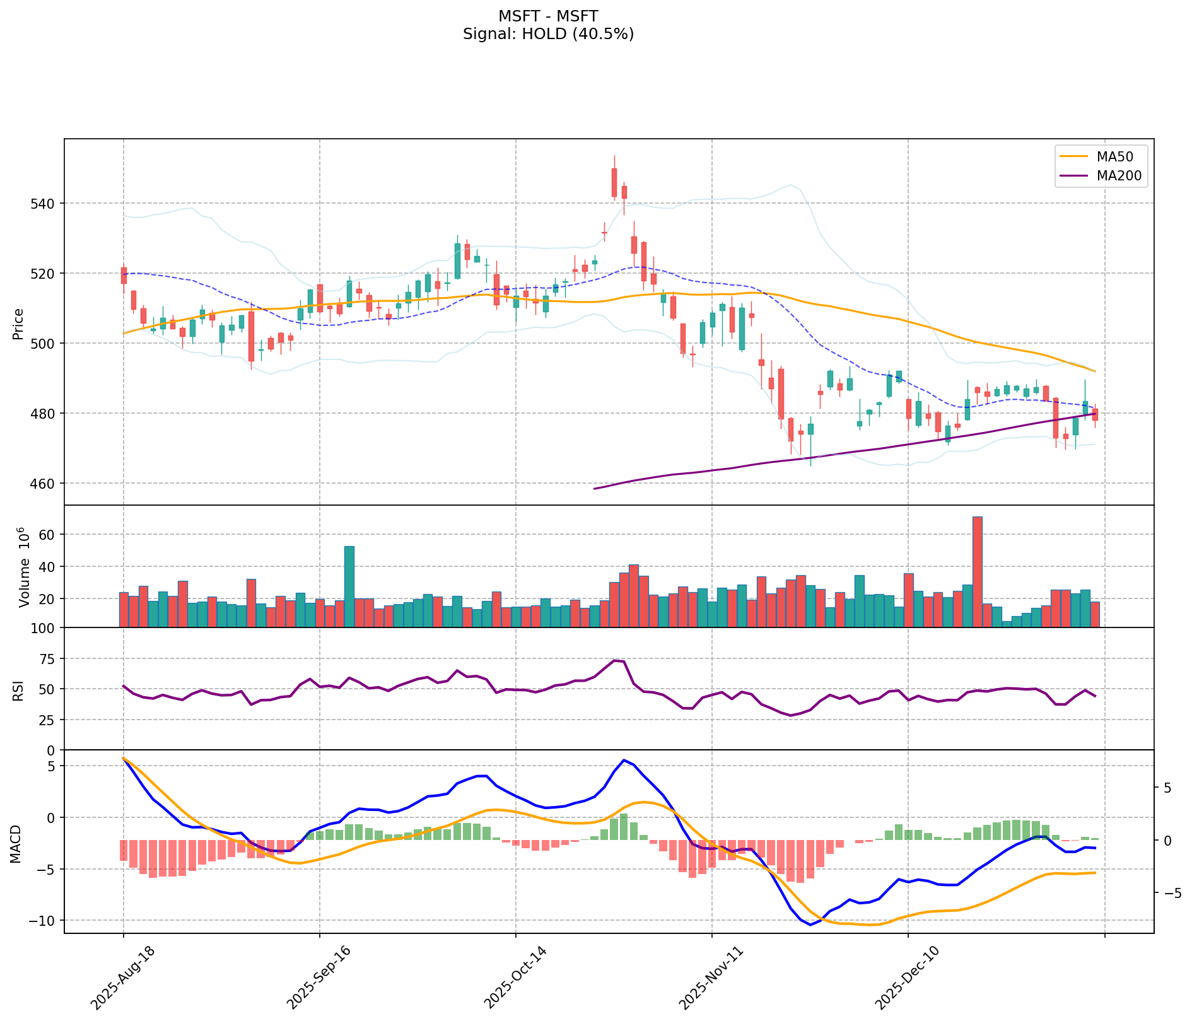Viewport: 1192px width, 1021px height.
Task: Click the orange MA50 legend line swatch
Action: 1073,156
